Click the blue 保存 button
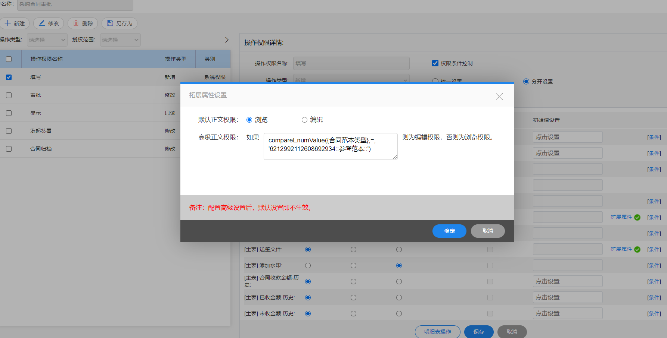Image resolution: width=667 pixels, height=338 pixels. click(x=479, y=332)
